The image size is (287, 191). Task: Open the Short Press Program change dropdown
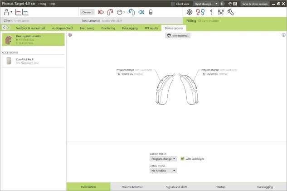click(x=163, y=159)
